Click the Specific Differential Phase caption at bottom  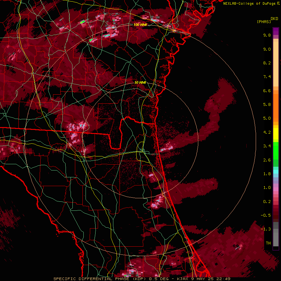[x=142, y=279]
